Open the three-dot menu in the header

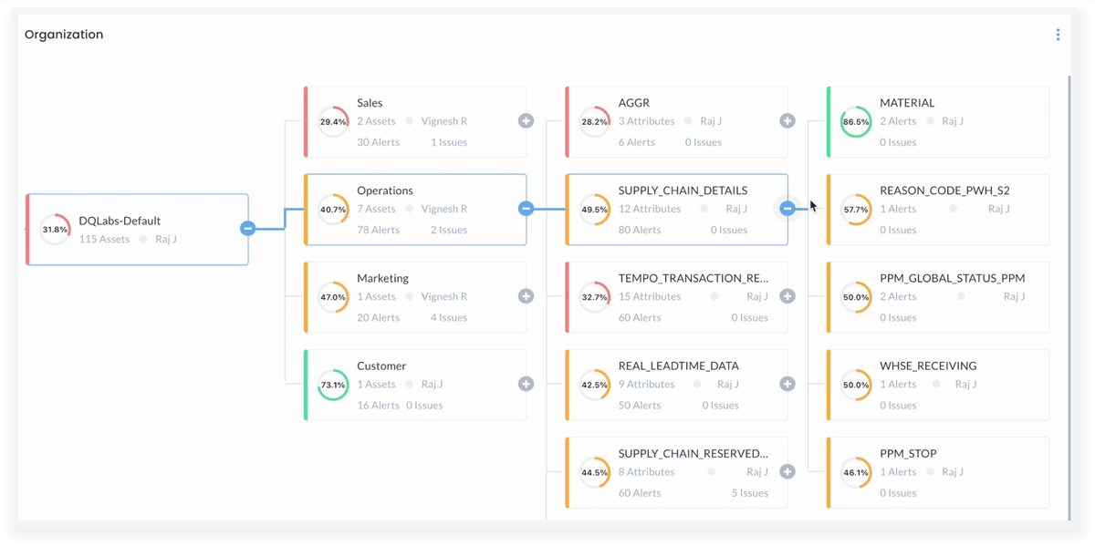[x=1057, y=34]
